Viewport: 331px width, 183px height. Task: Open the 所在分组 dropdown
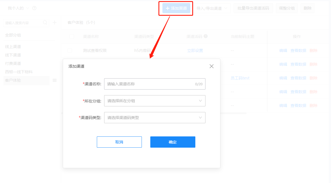155,101
